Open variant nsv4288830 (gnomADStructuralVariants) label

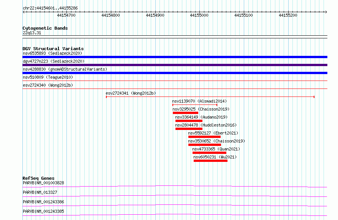click(x=65, y=69)
